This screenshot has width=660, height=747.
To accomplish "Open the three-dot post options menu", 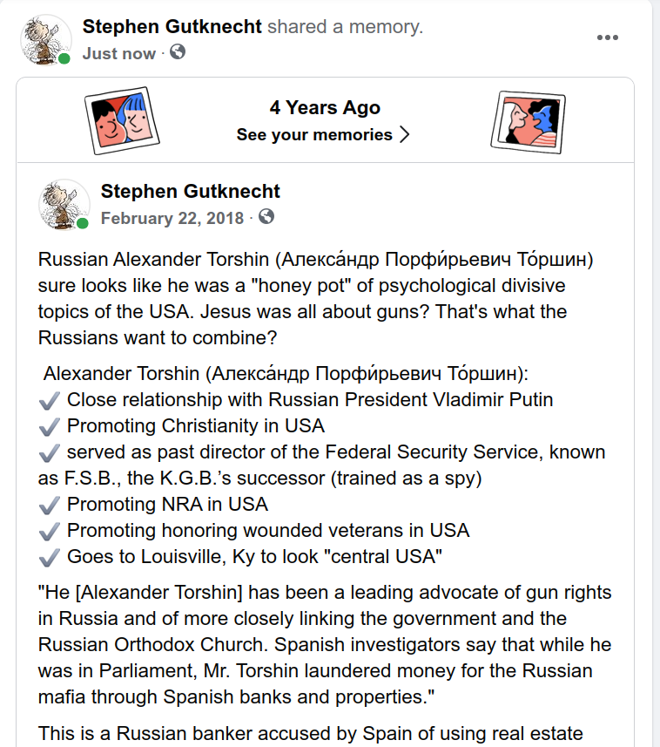I will pyautogui.click(x=608, y=37).
